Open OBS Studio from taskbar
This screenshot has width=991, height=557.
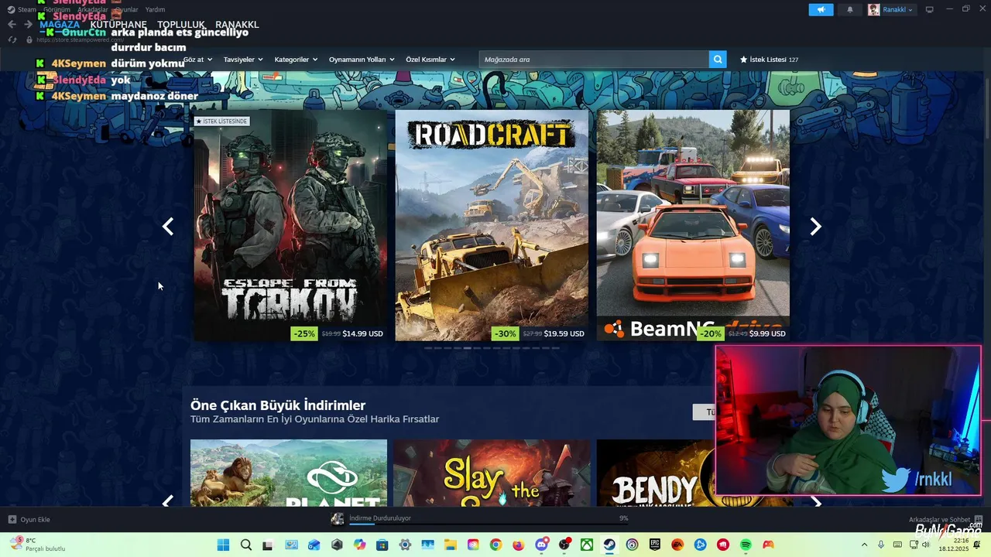click(x=564, y=545)
